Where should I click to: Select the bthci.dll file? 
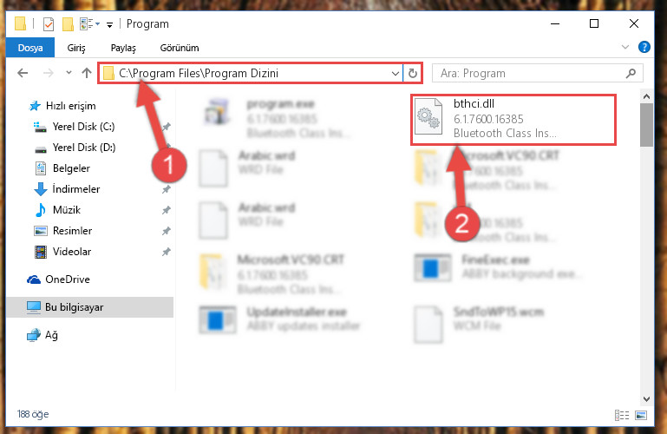point(513,120)
